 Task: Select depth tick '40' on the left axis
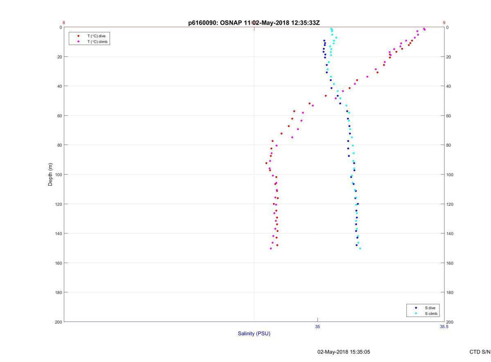tap(59, 86)
